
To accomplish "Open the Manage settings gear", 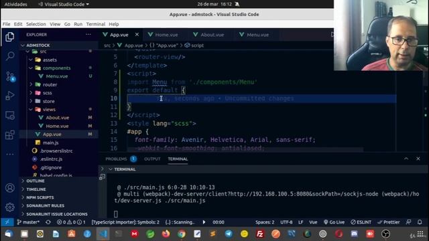I will 10,207.
